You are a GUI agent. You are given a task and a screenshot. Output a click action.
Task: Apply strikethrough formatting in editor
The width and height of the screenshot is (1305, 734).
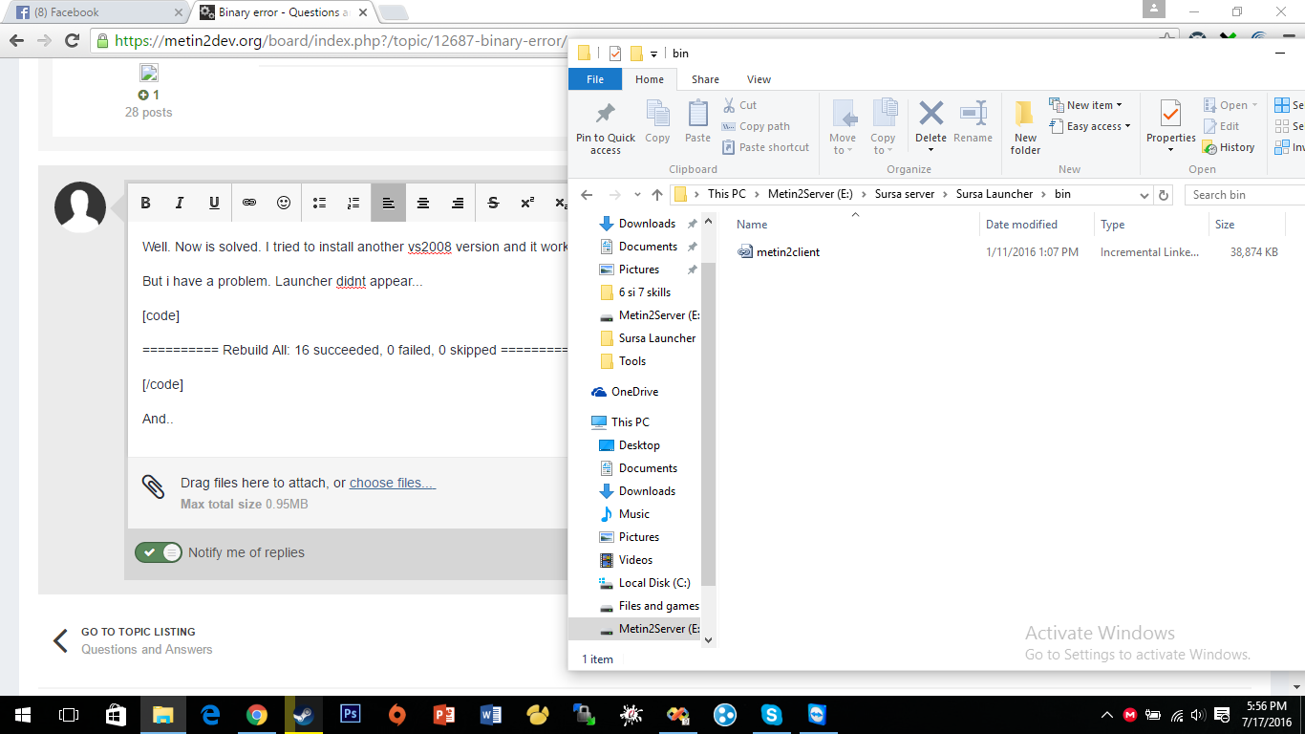click(x=493, y=203)
